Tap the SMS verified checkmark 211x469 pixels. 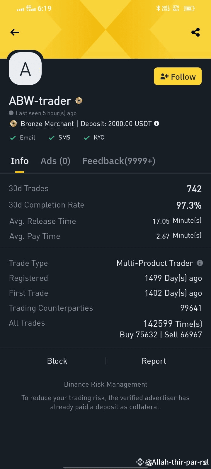(52, 138)
